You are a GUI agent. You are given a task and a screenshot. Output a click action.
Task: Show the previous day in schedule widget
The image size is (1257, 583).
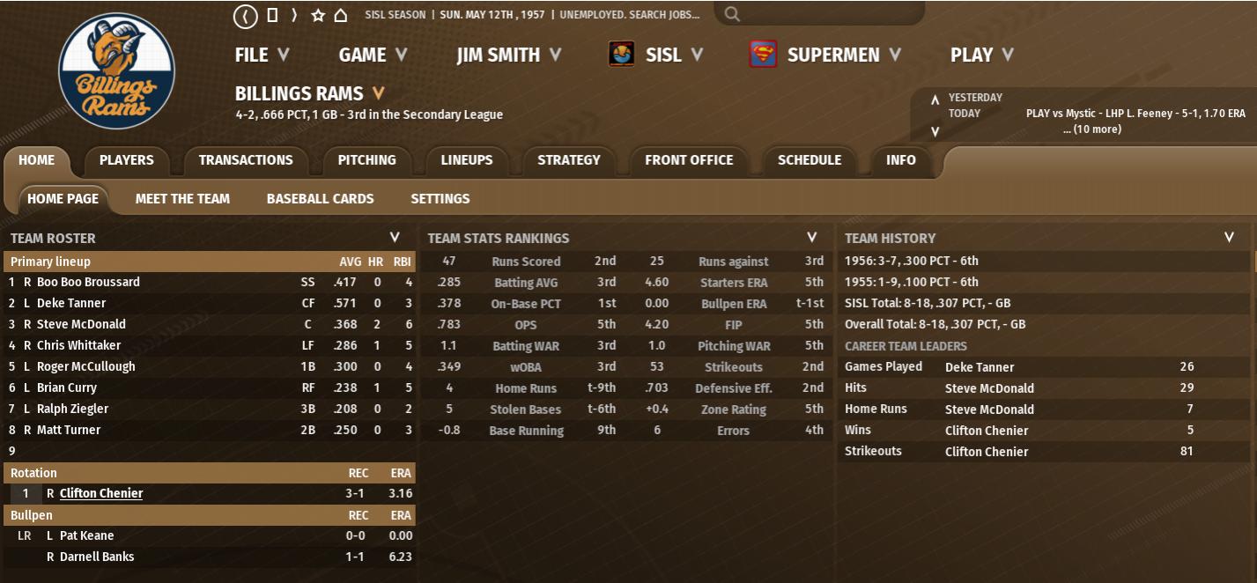pyautogui.click(x=935, y=99)
